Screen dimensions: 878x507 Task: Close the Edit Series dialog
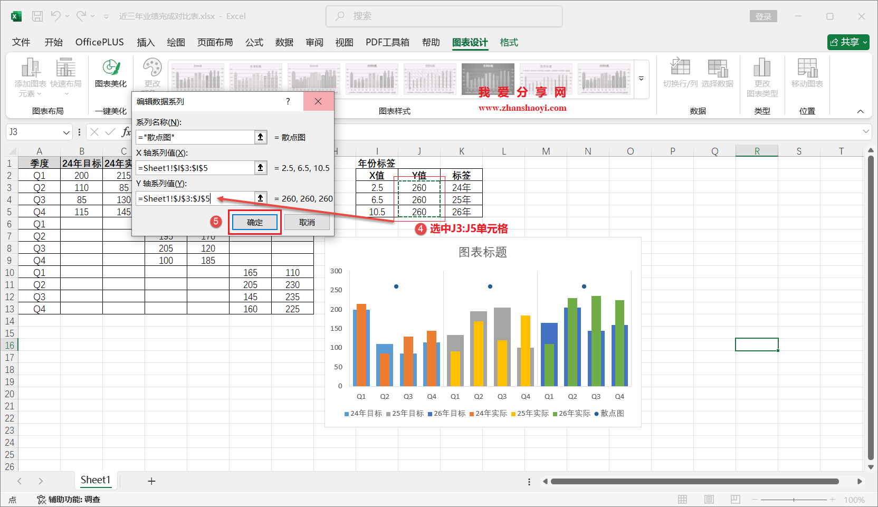(318, 101)
